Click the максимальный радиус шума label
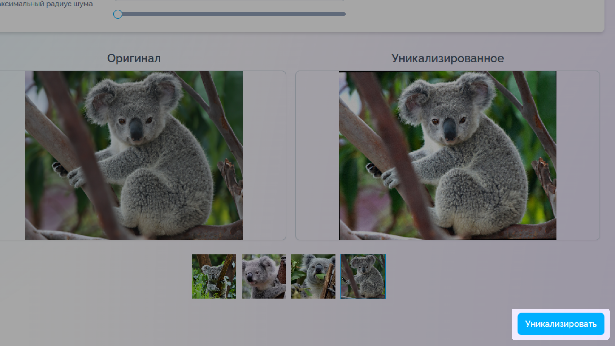Screen dimensions: 615x346 [x=46, y=4]
